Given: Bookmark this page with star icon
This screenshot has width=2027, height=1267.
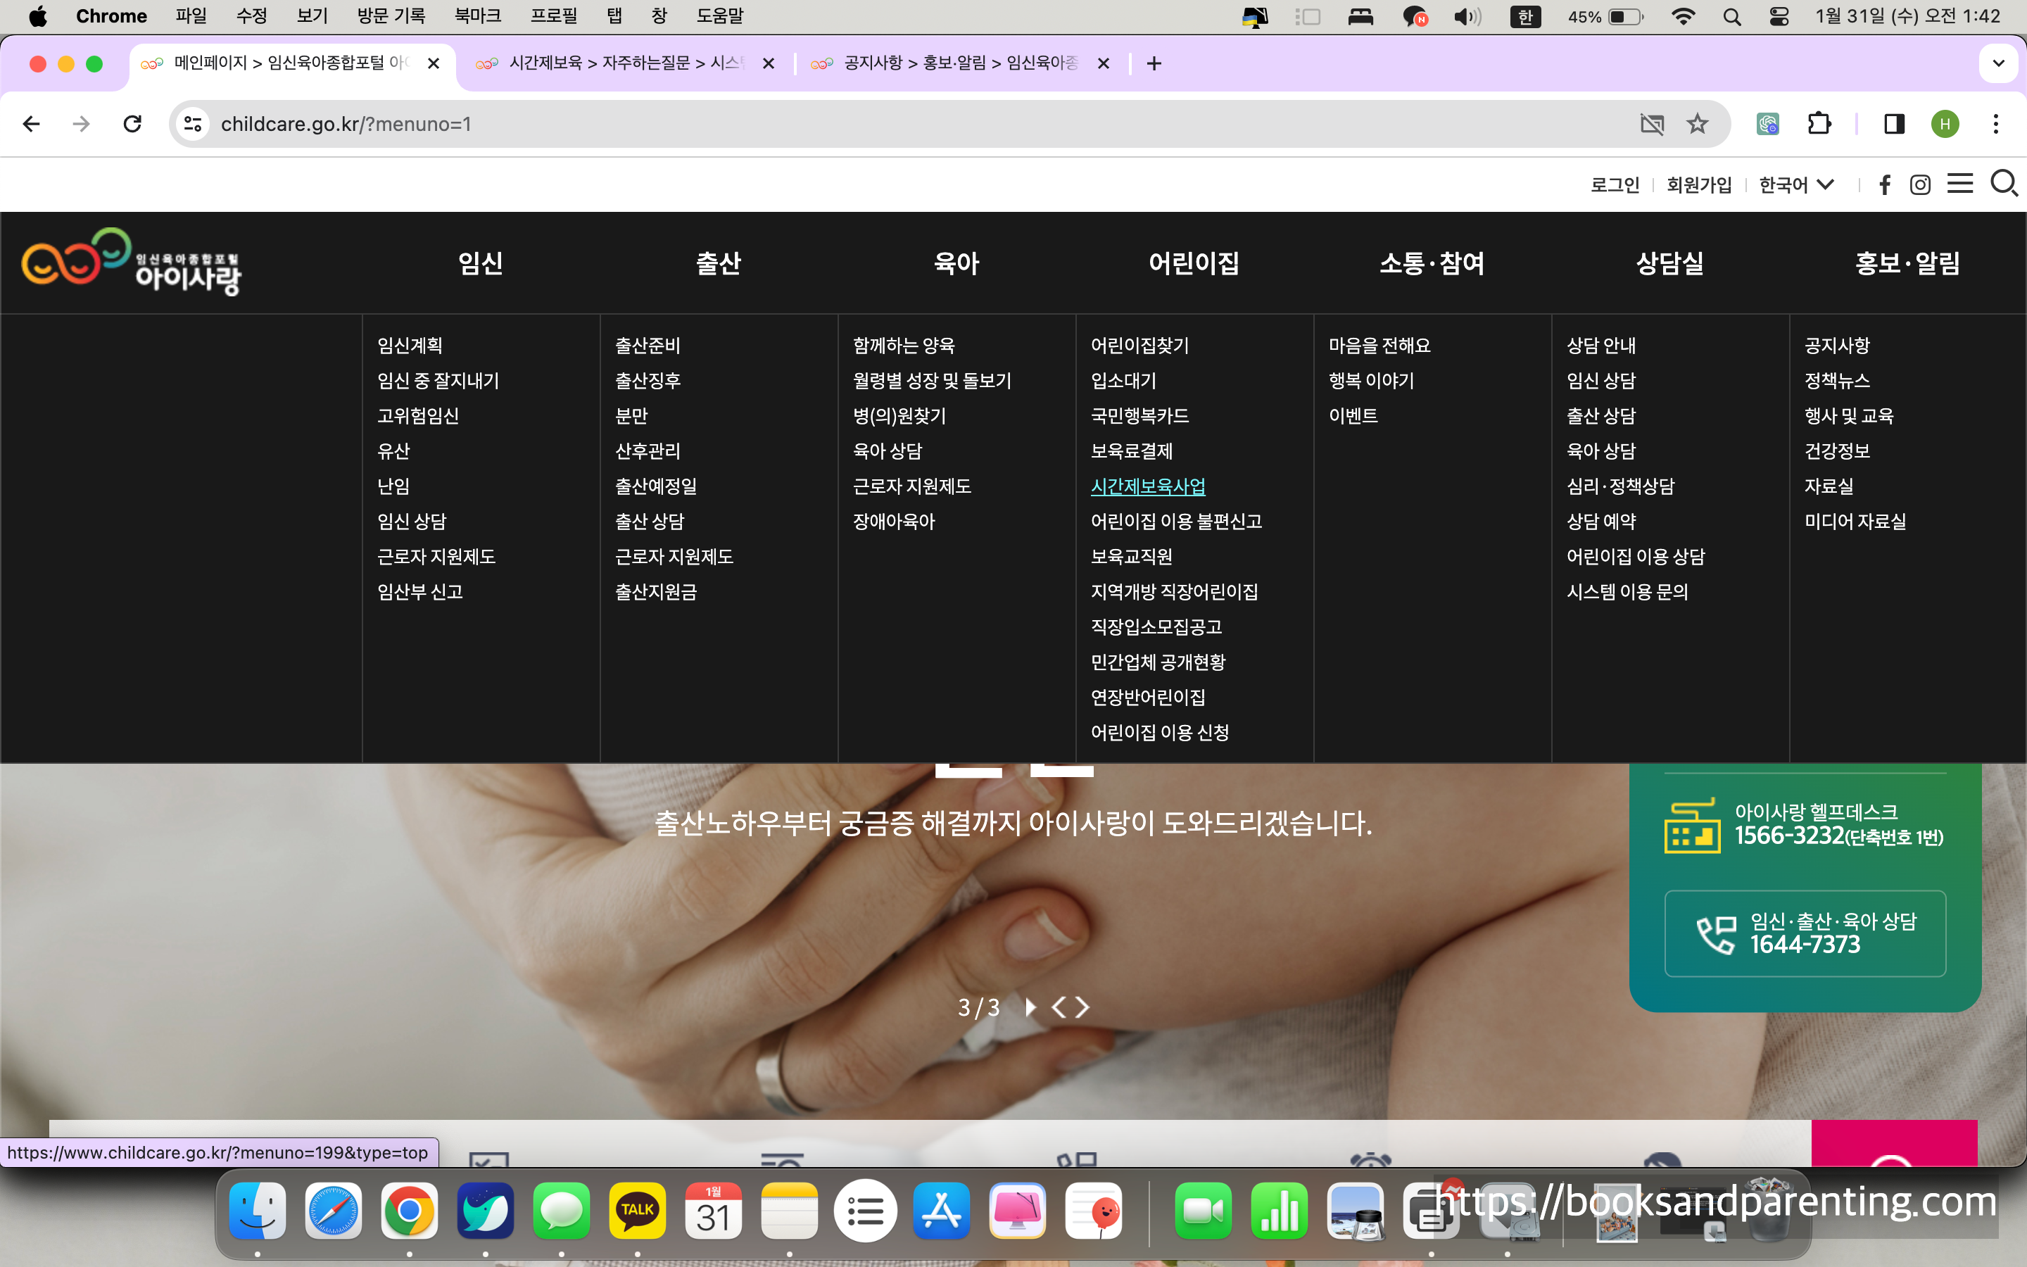Looking at the screenshot, I should tap(1697, 124).
